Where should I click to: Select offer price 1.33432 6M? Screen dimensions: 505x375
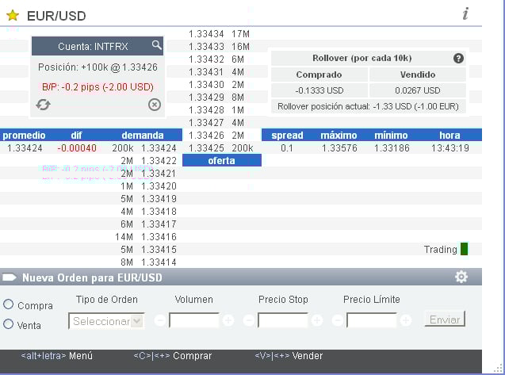[x=216, y=59]
